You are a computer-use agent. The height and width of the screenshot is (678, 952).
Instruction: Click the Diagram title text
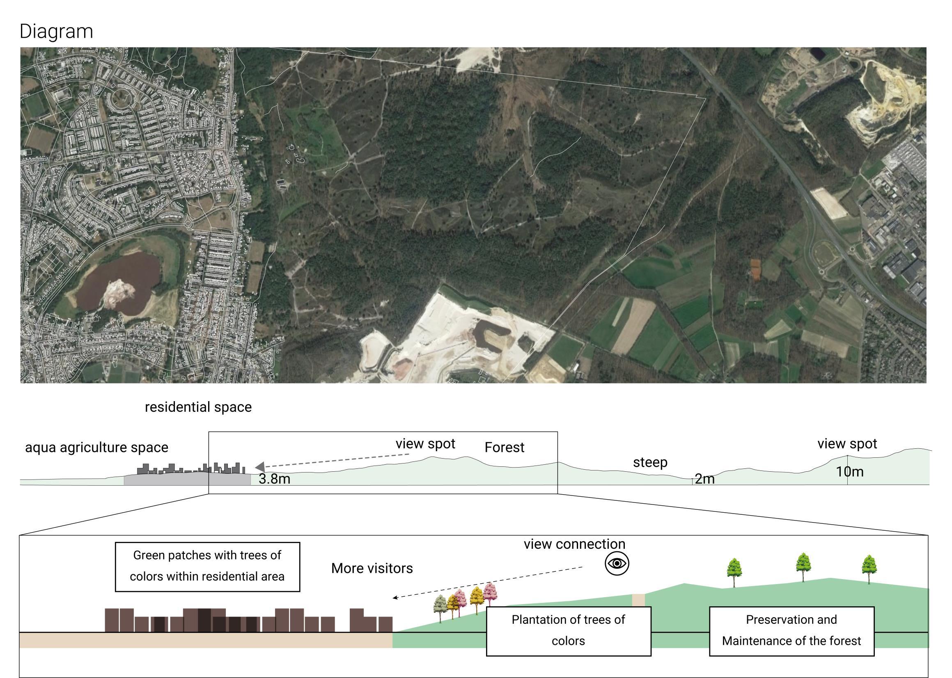(x=56, y=31)
